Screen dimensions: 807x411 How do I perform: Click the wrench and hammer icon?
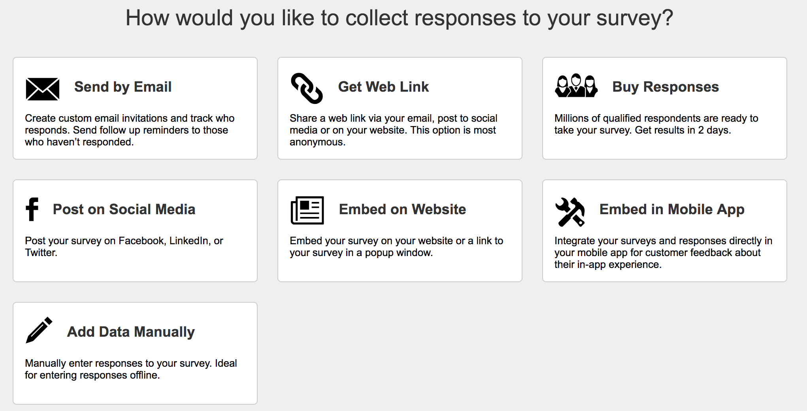tap(570, 212)
